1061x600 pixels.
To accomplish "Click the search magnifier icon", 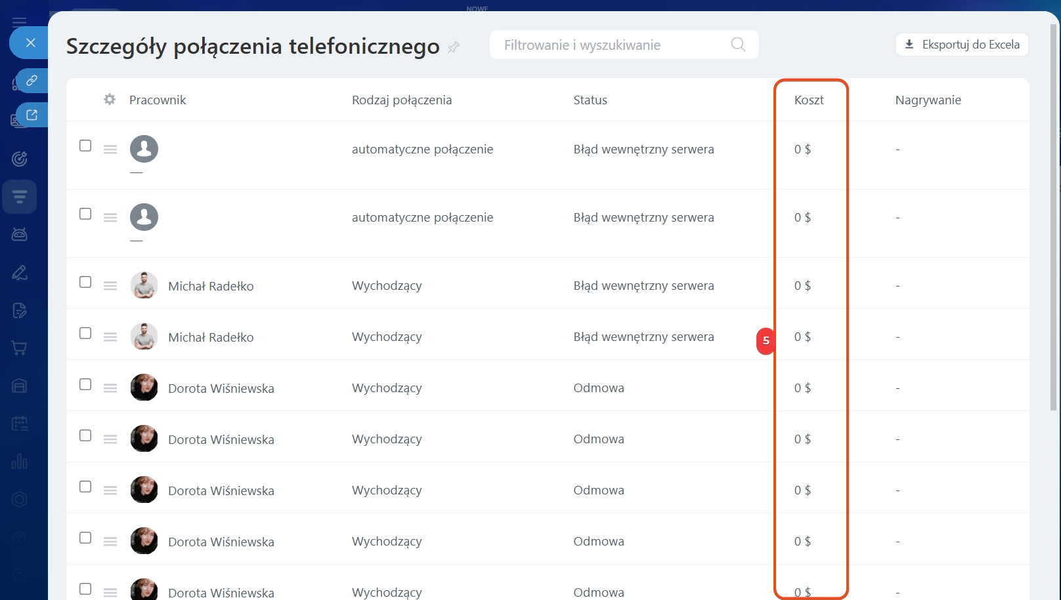I will pos(738,45).
